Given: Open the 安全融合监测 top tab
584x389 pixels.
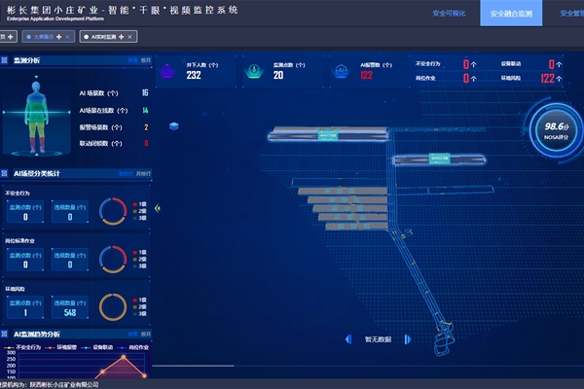Looking at the screenshot, I should (511, 14).
